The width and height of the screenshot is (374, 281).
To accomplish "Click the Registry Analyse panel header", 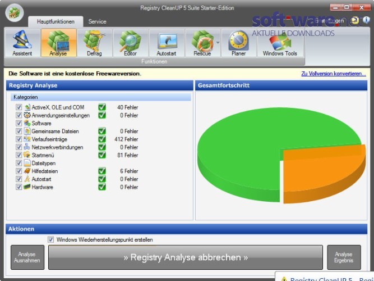I will pyautogui.click(x=100, y=85).
